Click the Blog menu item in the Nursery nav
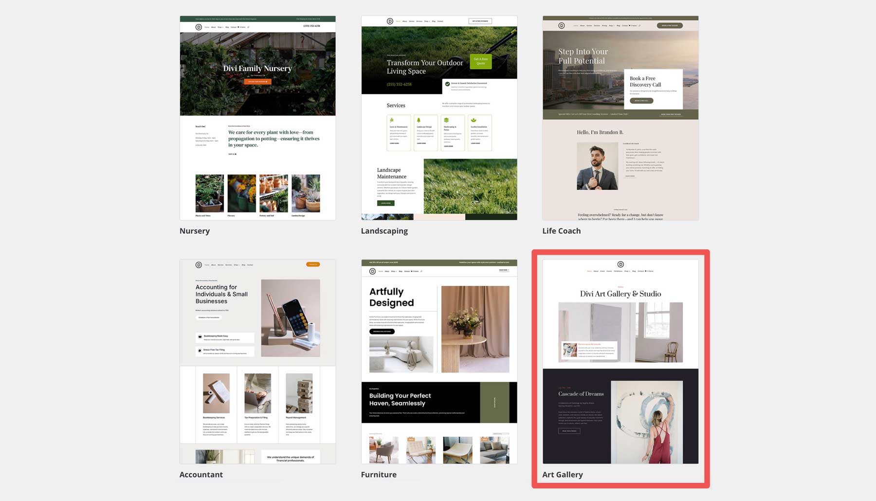 [226, 27]
